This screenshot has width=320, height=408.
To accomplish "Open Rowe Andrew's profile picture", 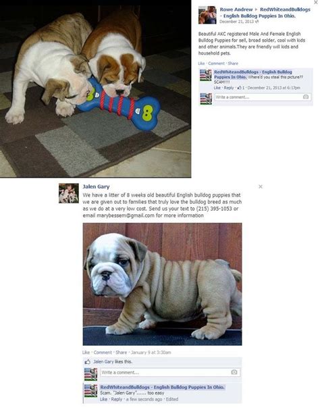I will (x=207, y=15).
